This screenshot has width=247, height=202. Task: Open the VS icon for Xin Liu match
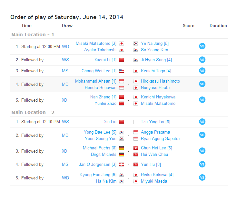(202, 122)
